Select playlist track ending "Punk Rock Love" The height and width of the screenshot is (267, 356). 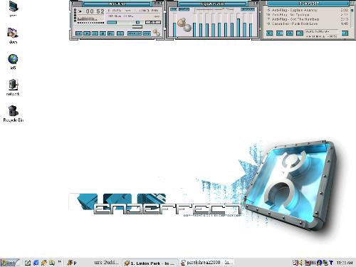(x=308, y=23)
